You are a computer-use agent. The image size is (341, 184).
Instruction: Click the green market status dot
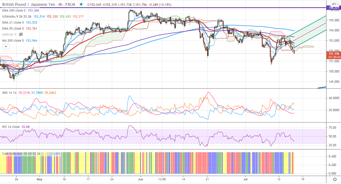pyautogui.click(x=81, y=4)
